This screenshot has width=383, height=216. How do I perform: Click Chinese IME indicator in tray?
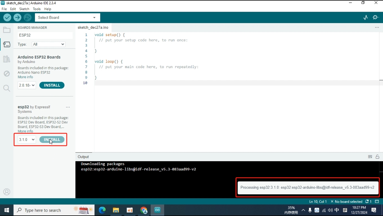(337, 210)
